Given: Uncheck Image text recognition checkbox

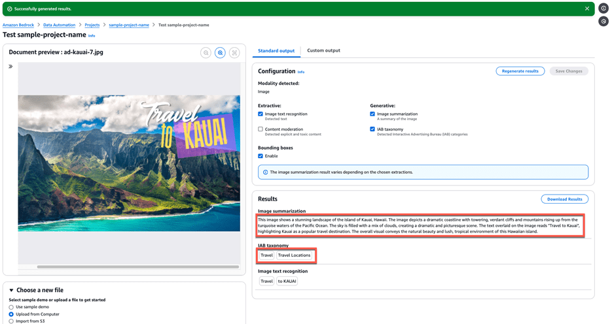Looking at the screenshot, I should point(261,114).
